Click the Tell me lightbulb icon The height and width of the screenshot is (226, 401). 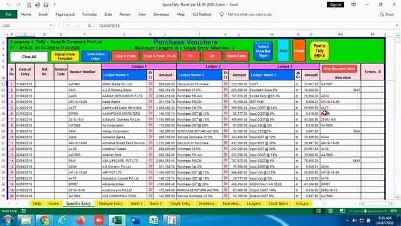[x=222, y=14]
